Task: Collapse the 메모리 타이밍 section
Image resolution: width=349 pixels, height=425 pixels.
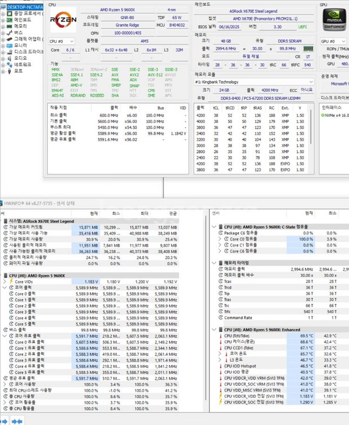Action: [214, 263]
